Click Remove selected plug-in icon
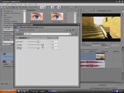This screenshot has width=124, height=93. pos(70,30)
